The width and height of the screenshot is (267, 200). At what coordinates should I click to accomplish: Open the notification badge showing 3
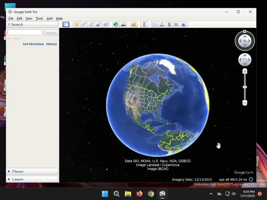click(x=259, y=194)
